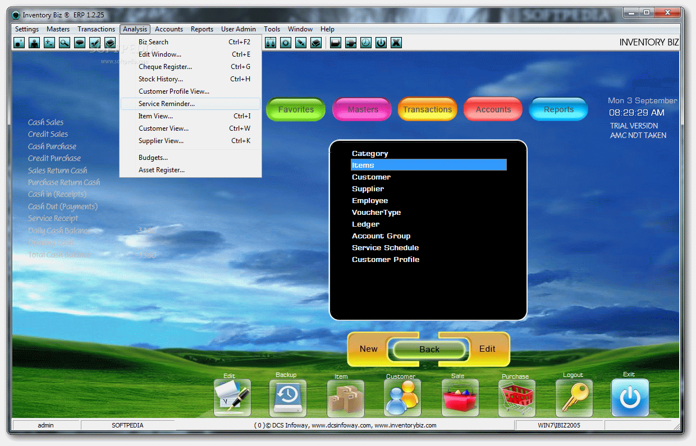Open the Accounts menu in menu bar
The image size is (696, 446).
[x=169, y=29]
